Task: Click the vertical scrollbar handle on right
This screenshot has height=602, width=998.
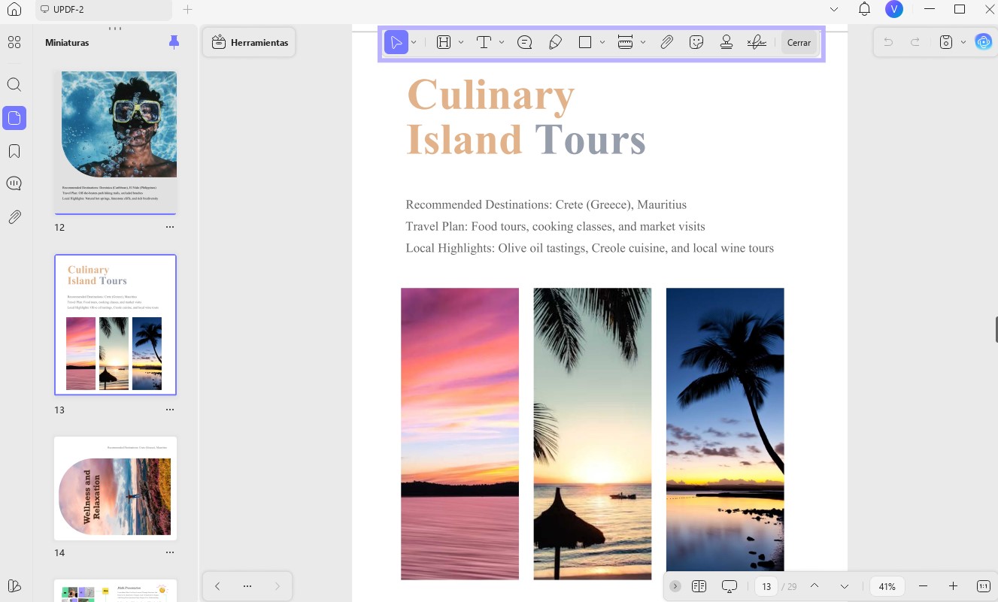Action: pos(996,328)
